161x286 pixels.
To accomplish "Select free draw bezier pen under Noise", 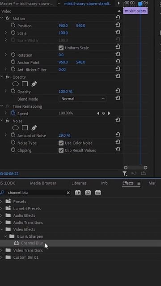I will 34,128.
